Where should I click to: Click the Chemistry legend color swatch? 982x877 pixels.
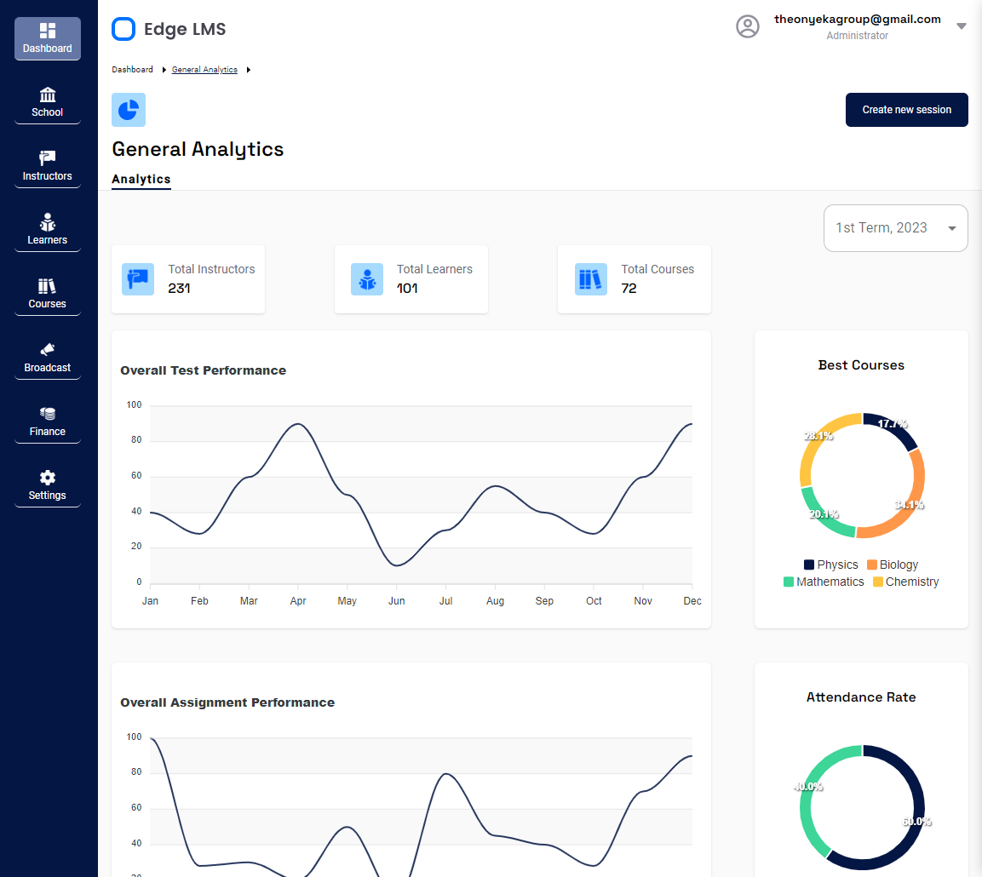click(x=878, y=582)
